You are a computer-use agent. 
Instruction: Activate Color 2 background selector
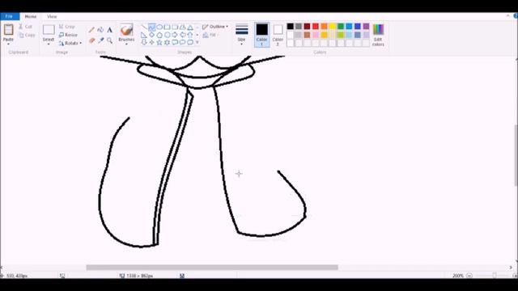(278, 35)
